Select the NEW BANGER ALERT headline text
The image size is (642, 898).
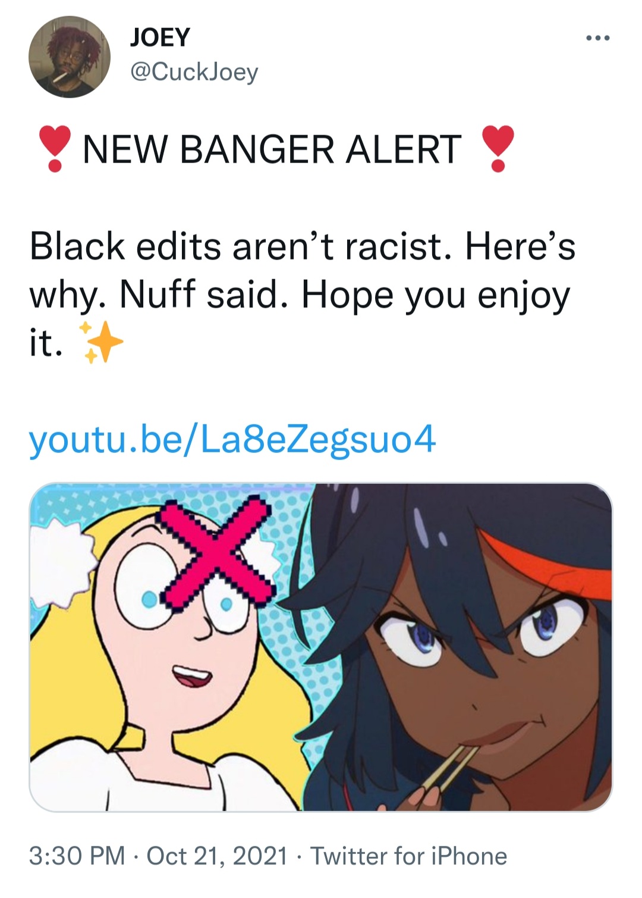[272, 149]
